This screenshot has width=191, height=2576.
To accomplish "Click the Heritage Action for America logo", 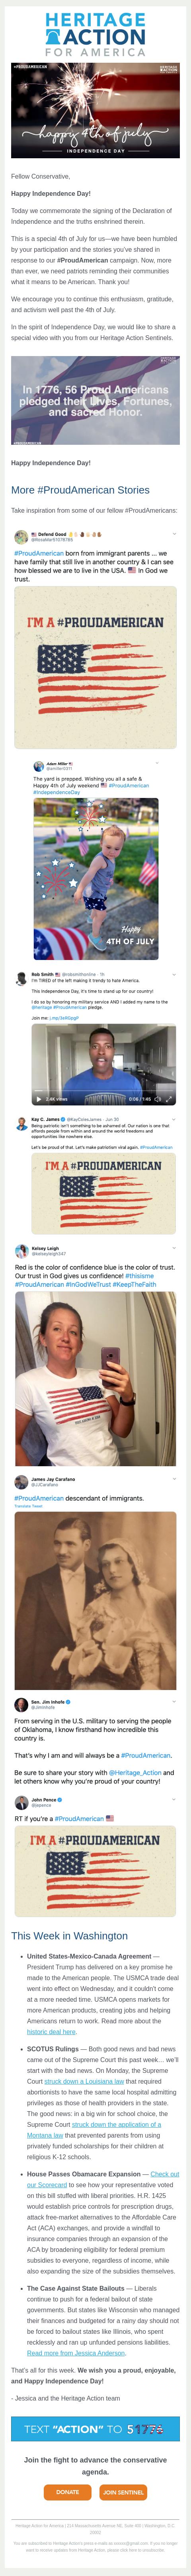I will pyautogui.click(x=95, y=34).
